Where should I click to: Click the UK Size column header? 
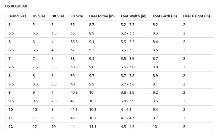point(58,16)
